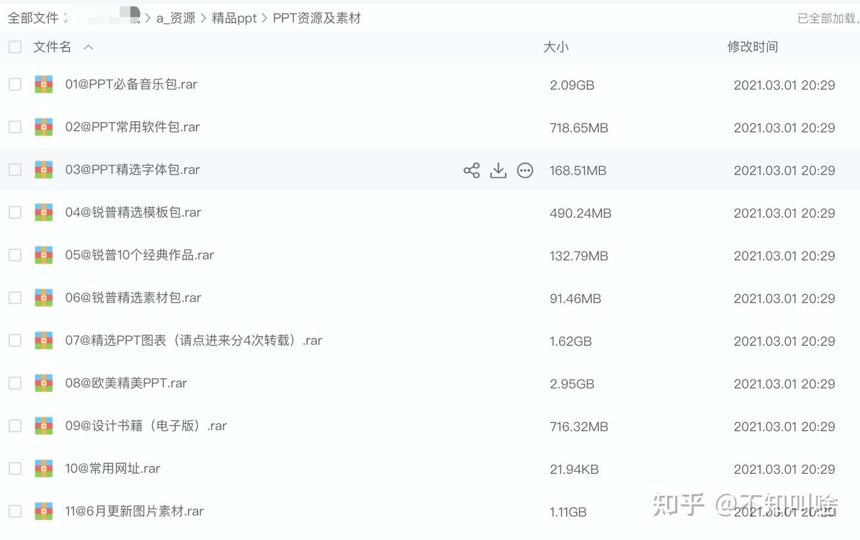Click the 168.51MB size value
The width and height of the screenshot is (860, 540).
tap(578, 171)
